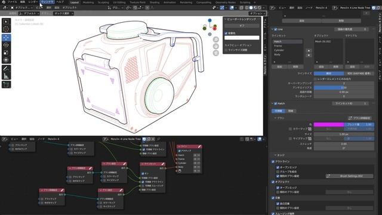
Task: Collapse the Line panel section
Action: click(273, 29)
